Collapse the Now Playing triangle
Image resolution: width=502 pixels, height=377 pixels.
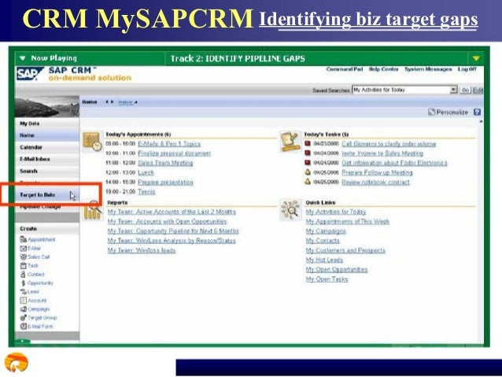click(x=22, y=58)
